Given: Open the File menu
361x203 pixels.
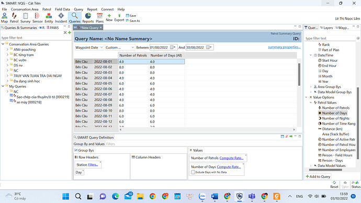Looking at the screenshot, I should tap(4, 9).
